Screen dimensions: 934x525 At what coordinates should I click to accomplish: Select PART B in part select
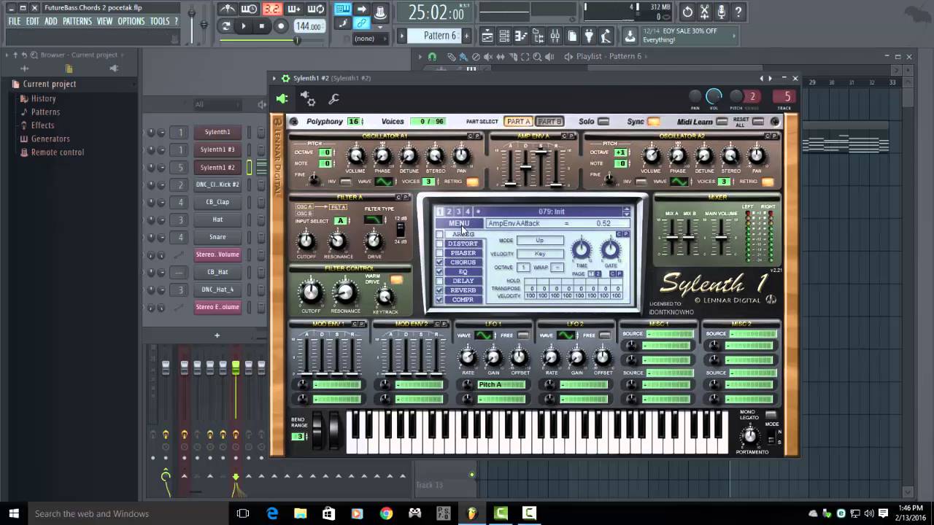(x=549, y=122)
